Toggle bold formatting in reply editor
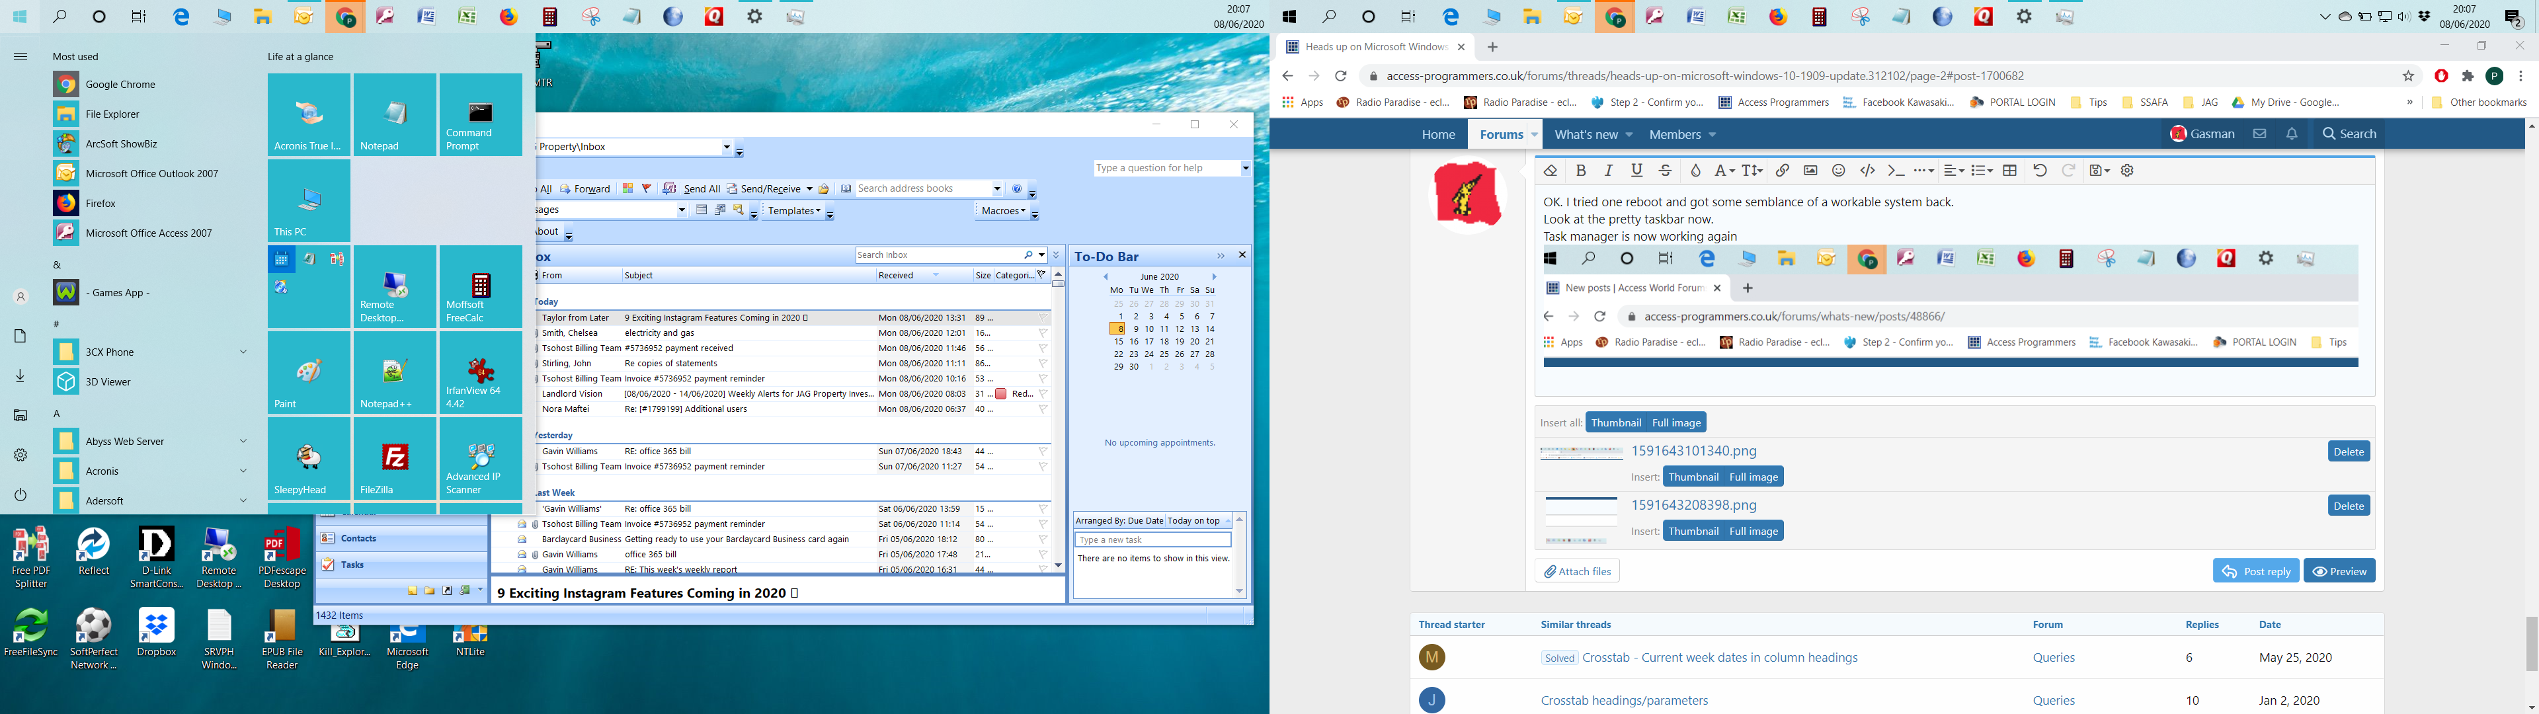Viewport: 2539px width, 714px height. tap(1581, 171)
